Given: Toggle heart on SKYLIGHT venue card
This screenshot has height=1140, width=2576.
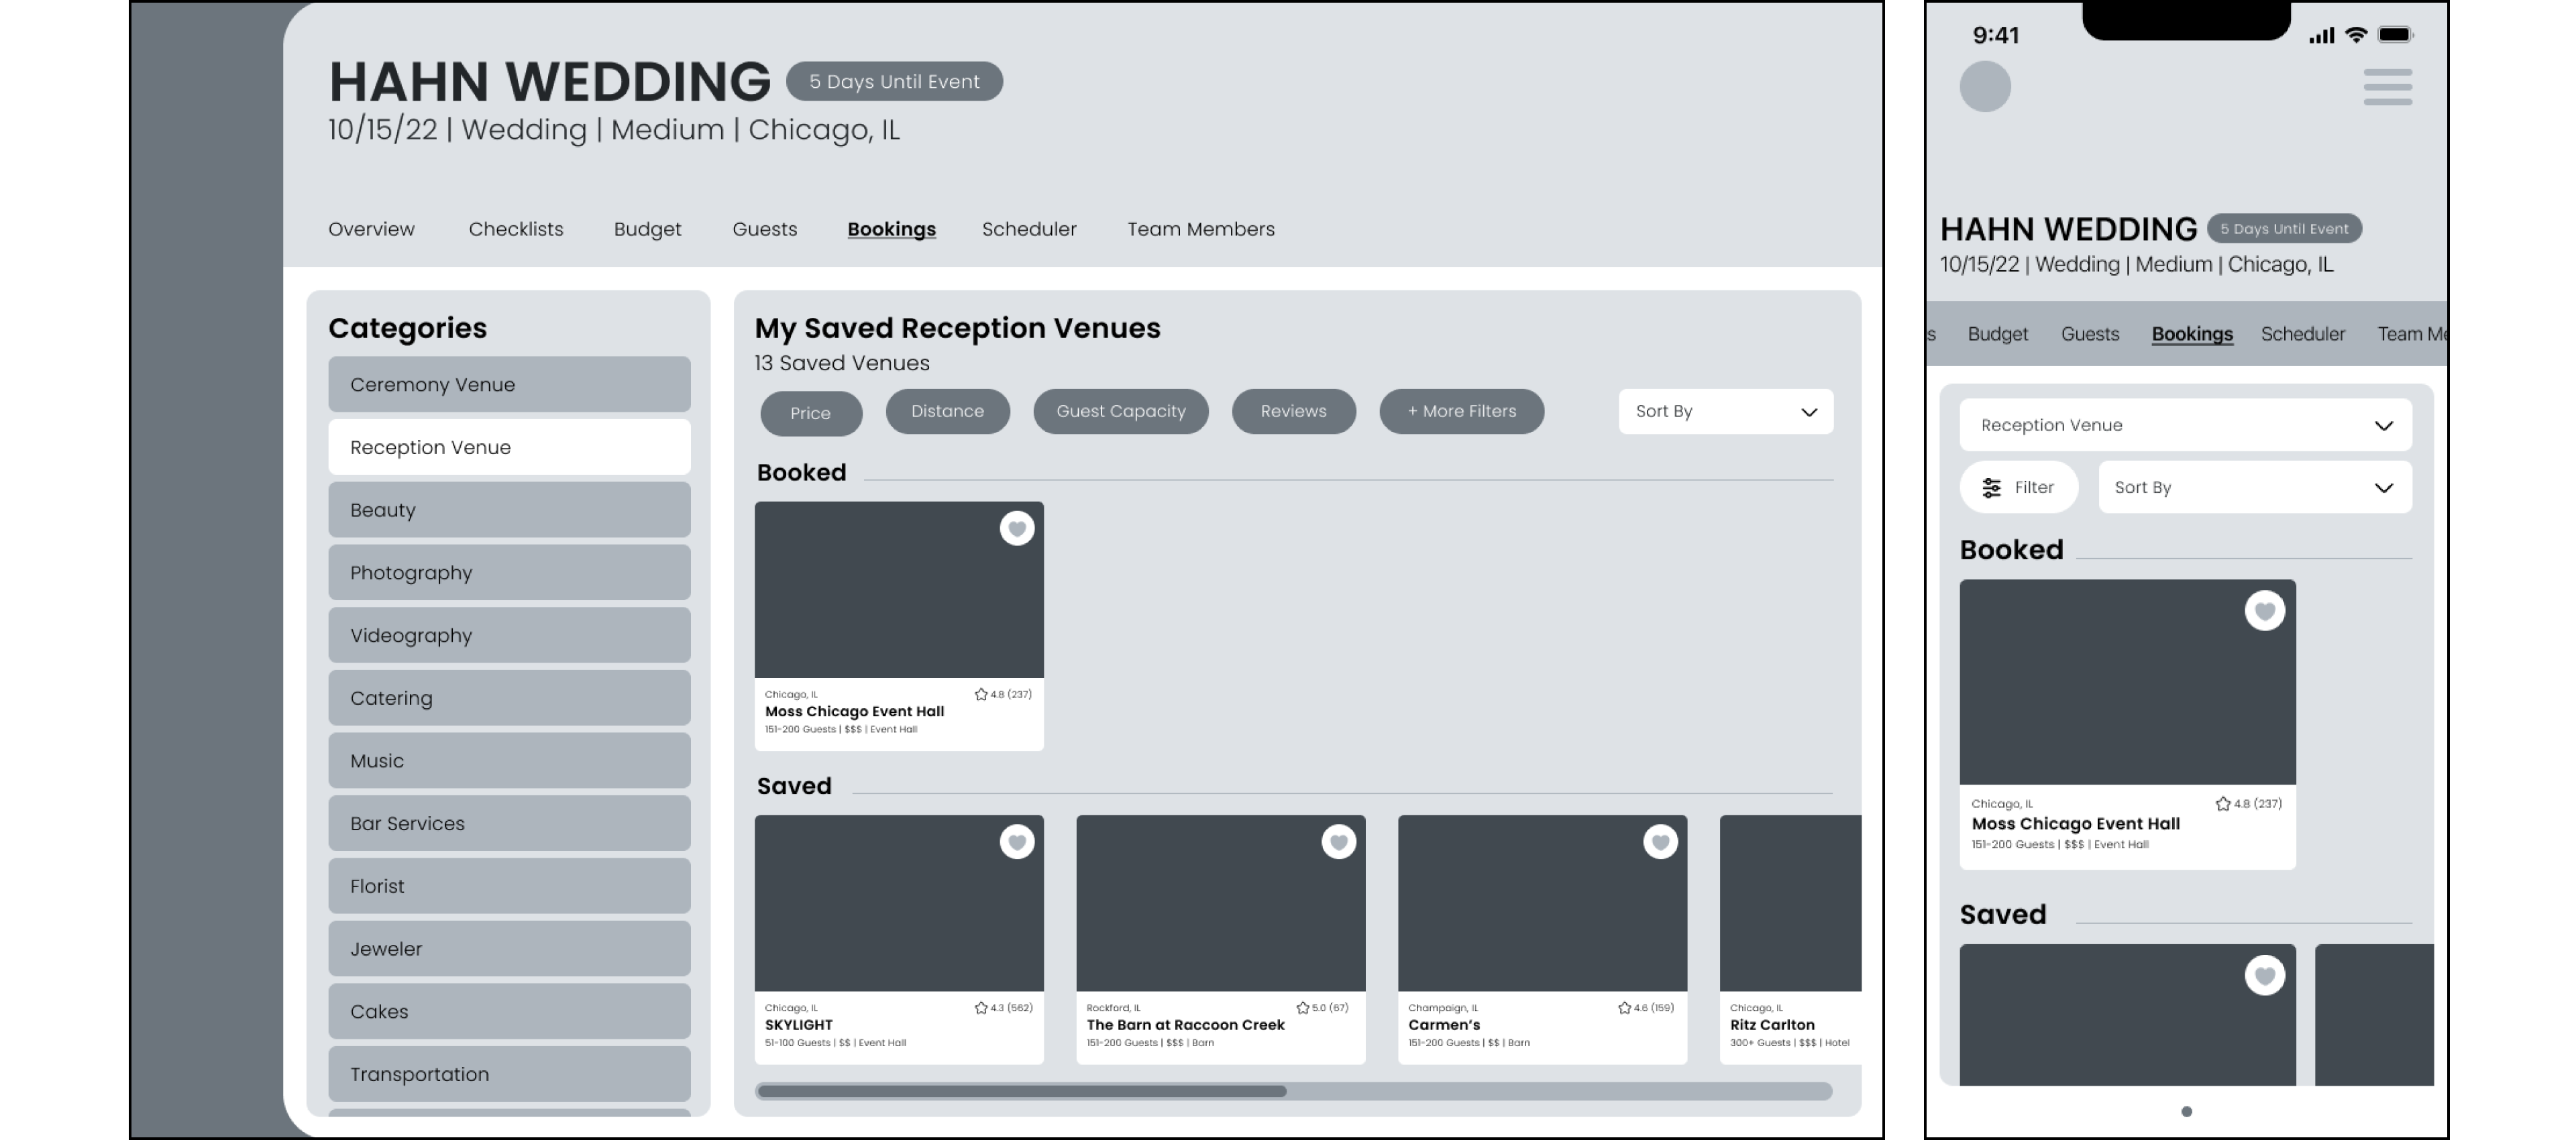Looking at the screenshot, I should (1016, 842).
